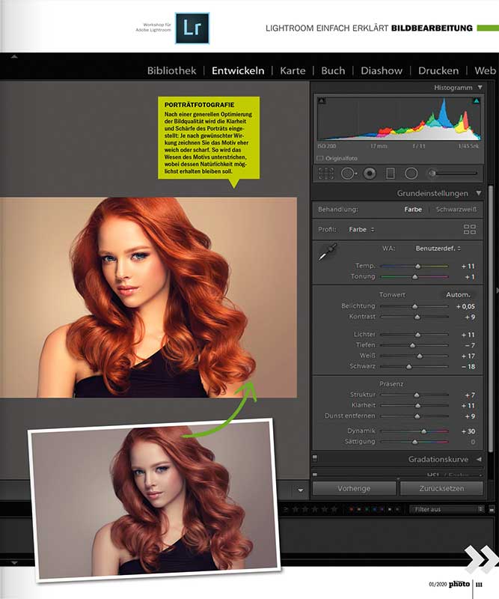Filter by green color label
Image resolution: width=499 pixels, height=599 pixels.
[367, 509]
